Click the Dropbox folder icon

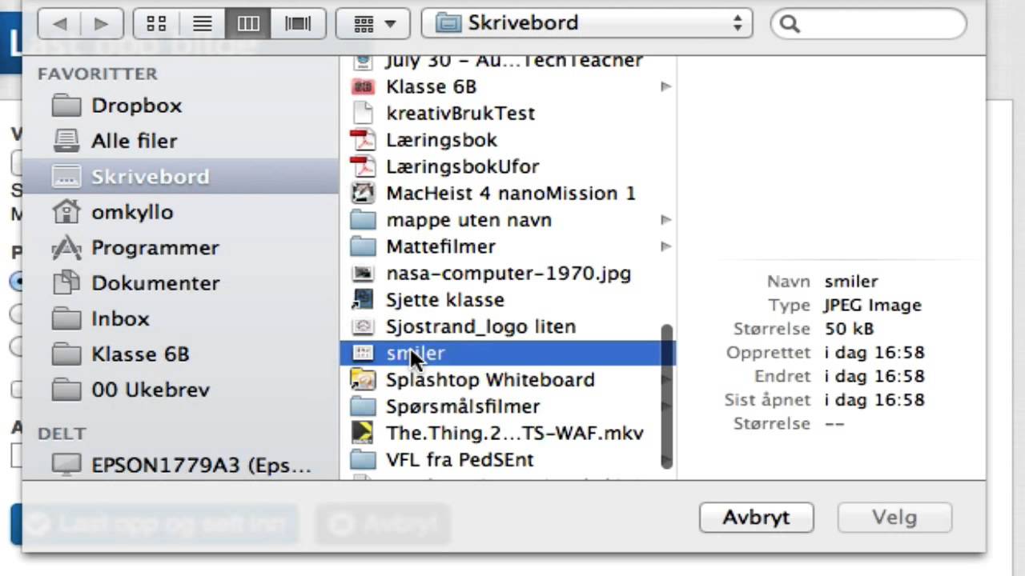[x=66, y=106]
